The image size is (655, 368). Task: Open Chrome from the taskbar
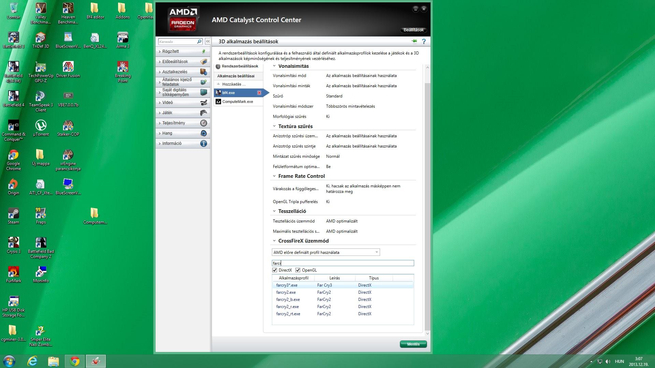tap(75, 361)
